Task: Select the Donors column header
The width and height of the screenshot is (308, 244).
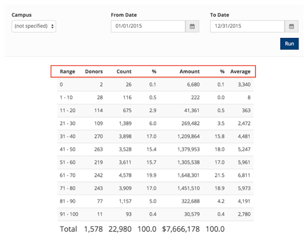Action: 93,72
